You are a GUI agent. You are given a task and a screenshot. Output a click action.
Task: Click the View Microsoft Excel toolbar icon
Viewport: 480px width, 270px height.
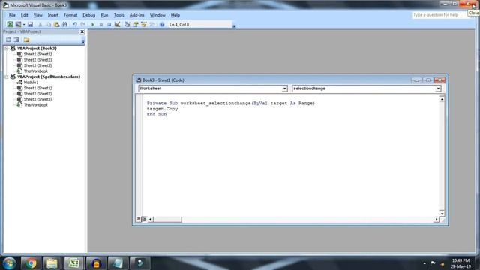(x=10, y=24)
